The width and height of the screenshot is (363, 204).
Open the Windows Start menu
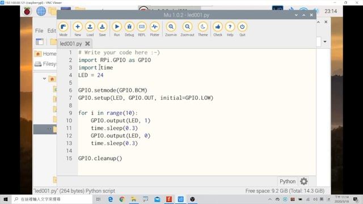click(6, 199)
